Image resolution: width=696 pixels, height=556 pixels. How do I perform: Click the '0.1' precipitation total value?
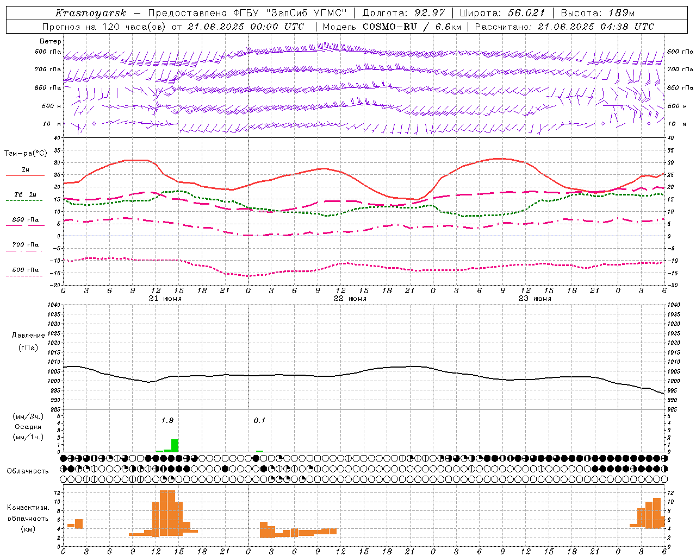tap(259, 420)
